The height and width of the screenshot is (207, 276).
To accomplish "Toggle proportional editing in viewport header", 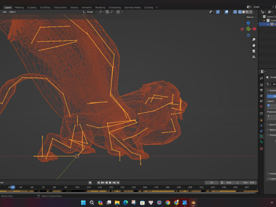I will [118, 12].
